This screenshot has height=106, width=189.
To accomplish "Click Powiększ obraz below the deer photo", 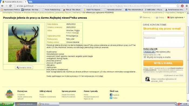I will tap(24, 68).
